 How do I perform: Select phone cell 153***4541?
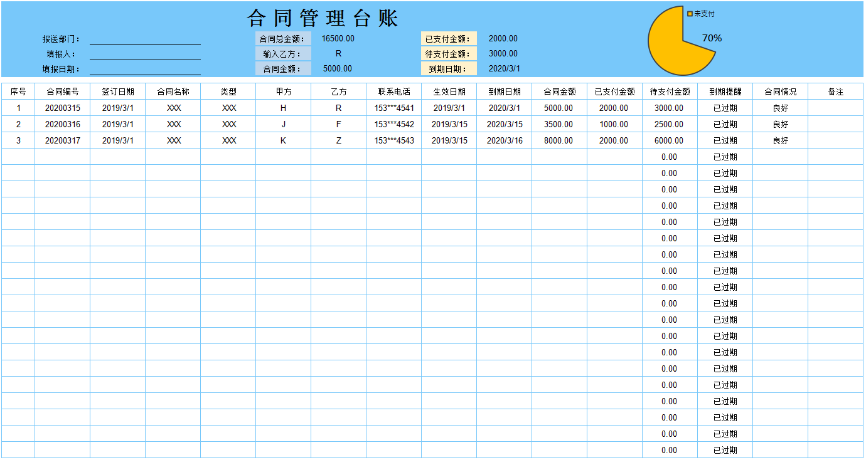tap(394, 108)
